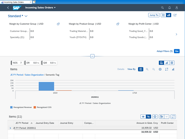185x139 pixels.
Task: Sort by JE FY Period column header
Action: coord(24,123)
